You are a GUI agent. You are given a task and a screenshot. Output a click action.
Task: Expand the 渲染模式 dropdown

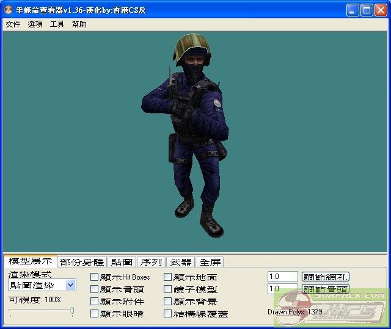(70, 285)
